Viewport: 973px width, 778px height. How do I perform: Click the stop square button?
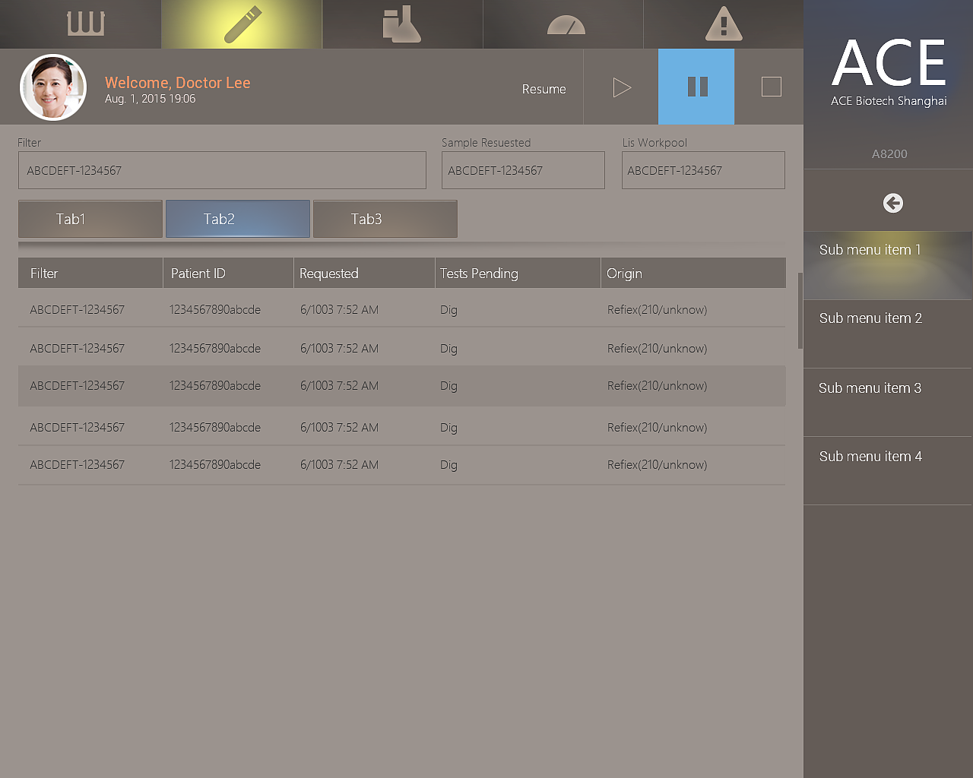[771, 87]
